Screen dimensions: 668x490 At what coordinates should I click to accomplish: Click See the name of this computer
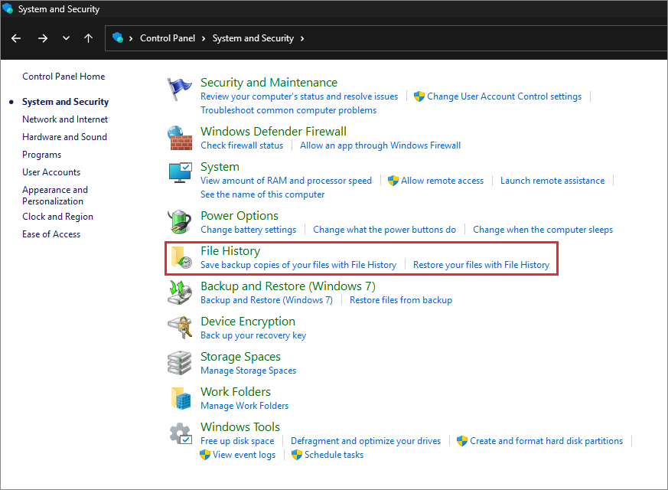[262, 194]
